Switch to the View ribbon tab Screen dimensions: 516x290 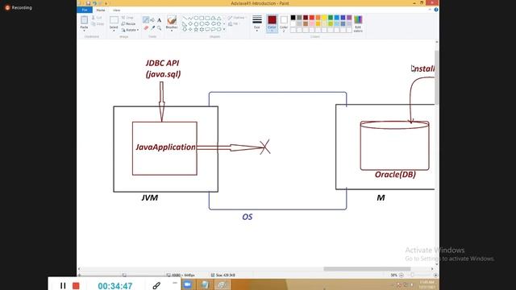pyautogui.click(x=116, y=10)
